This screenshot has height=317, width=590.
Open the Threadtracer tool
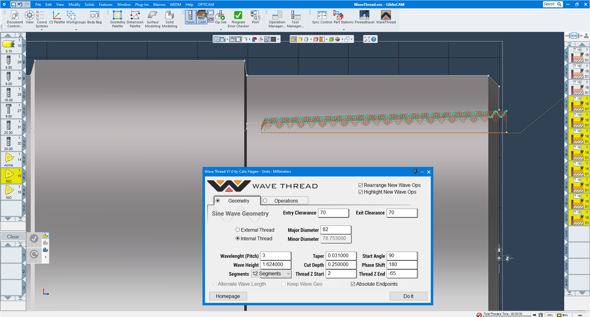[x=364, y=17]
